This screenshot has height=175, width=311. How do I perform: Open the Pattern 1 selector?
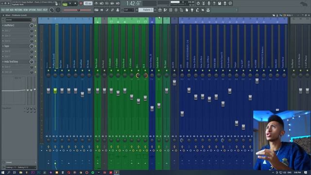click(x=146, y=10)
